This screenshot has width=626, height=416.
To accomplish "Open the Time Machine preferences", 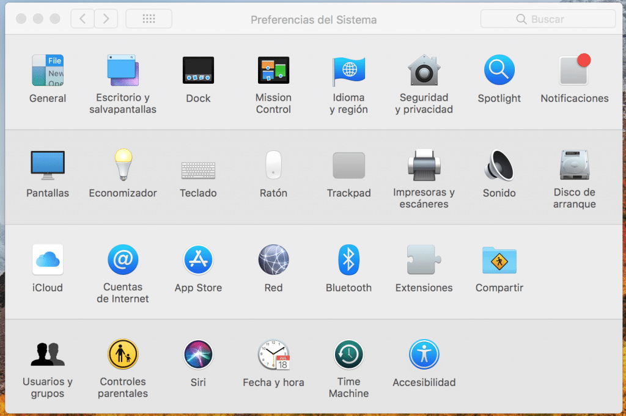I will (348, 354).
